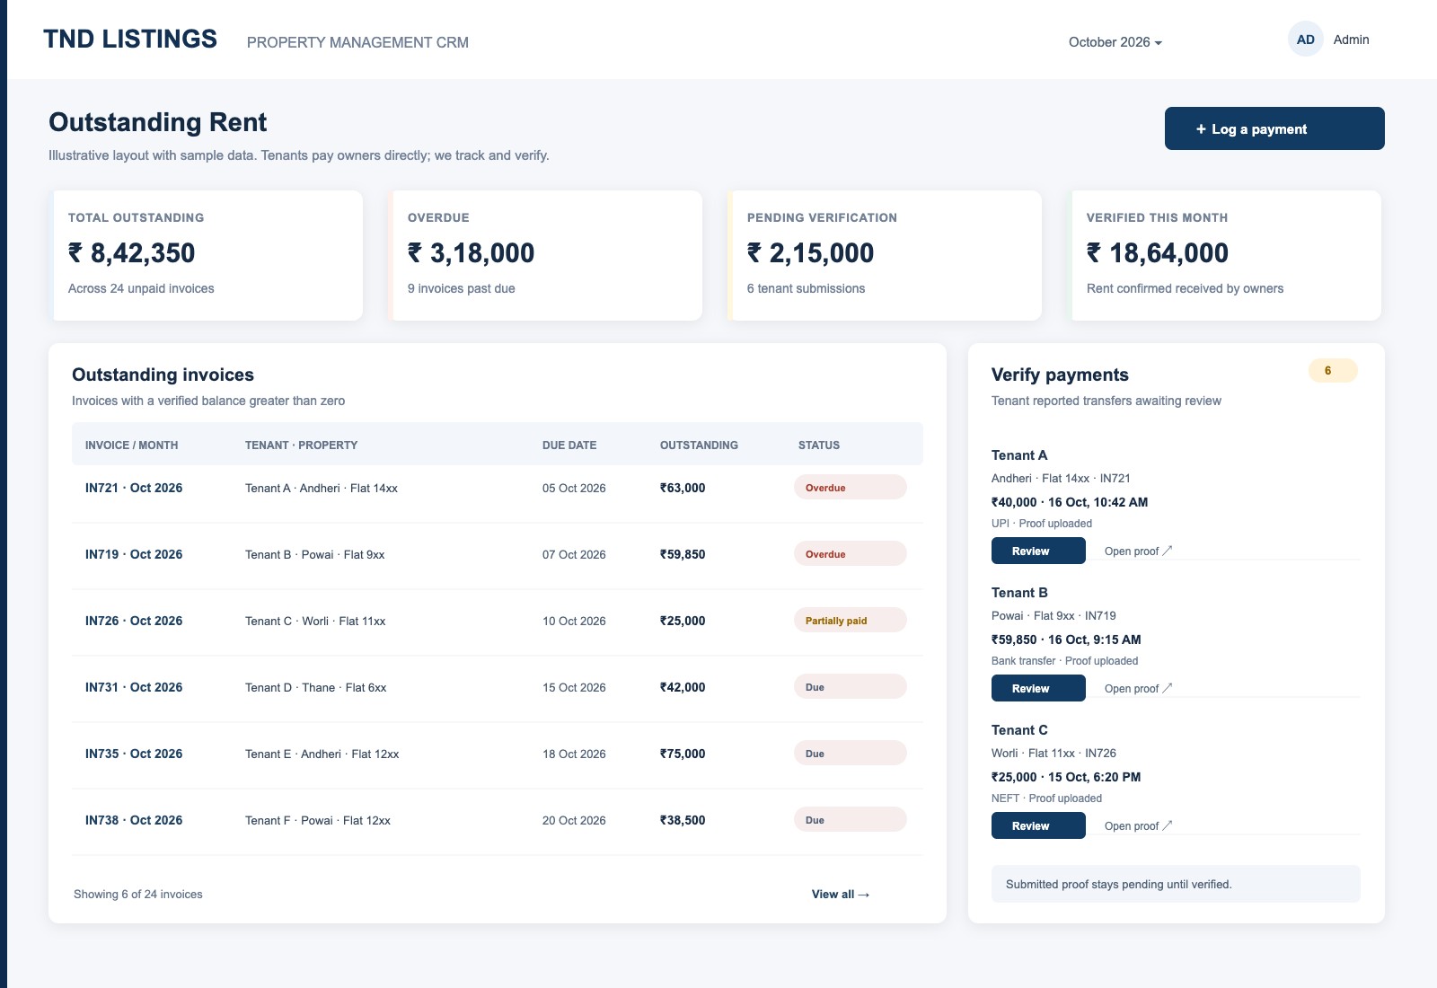Viewport: 1437px width, 988px height.
Task: Select invoice IN731 · Oct 2026
Action: pos(134,687)
